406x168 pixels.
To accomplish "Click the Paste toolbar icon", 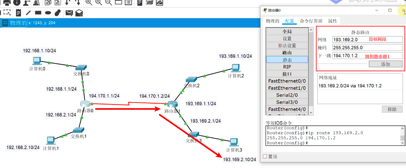I will [57, 2].
